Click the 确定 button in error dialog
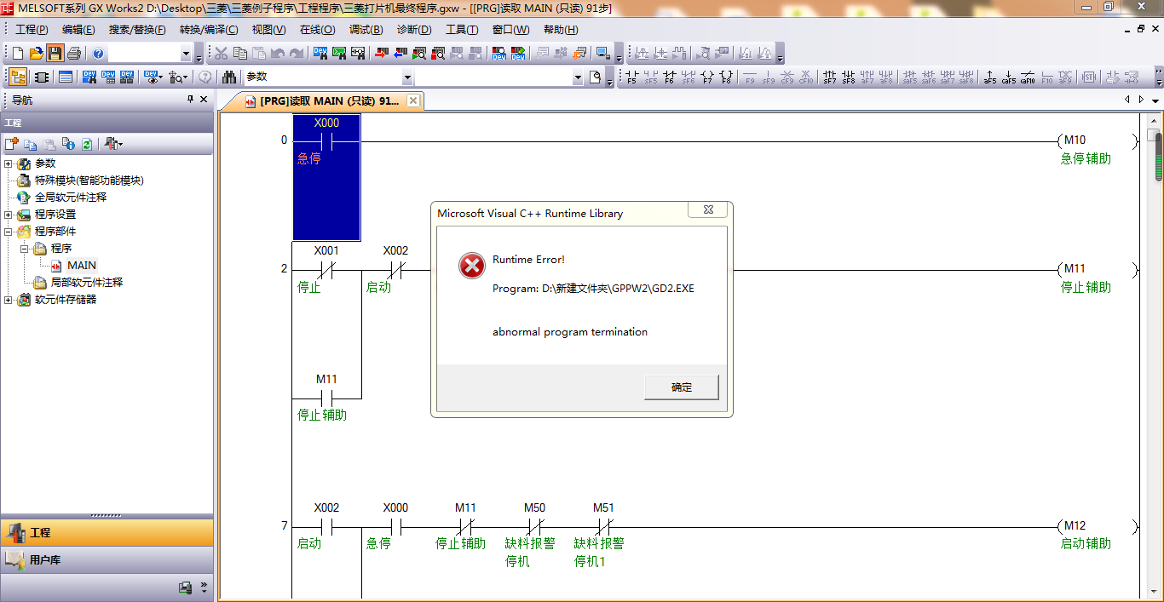Screen dimensions: 1164x602 coord(681,387)
